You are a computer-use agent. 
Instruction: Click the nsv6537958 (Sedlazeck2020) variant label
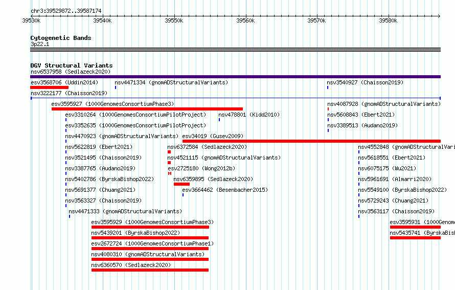(x=71, y=72)
